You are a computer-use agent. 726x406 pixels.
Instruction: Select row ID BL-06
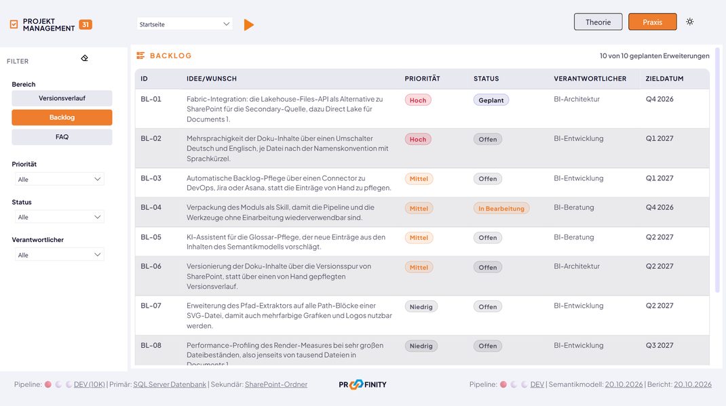point(151,266)
